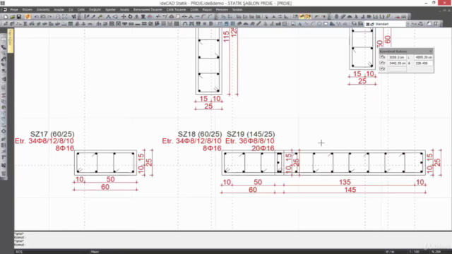Click the Move cross-arrows icon
The height and width of the screenshot is (254, 452).
click(x=124, y=17)
